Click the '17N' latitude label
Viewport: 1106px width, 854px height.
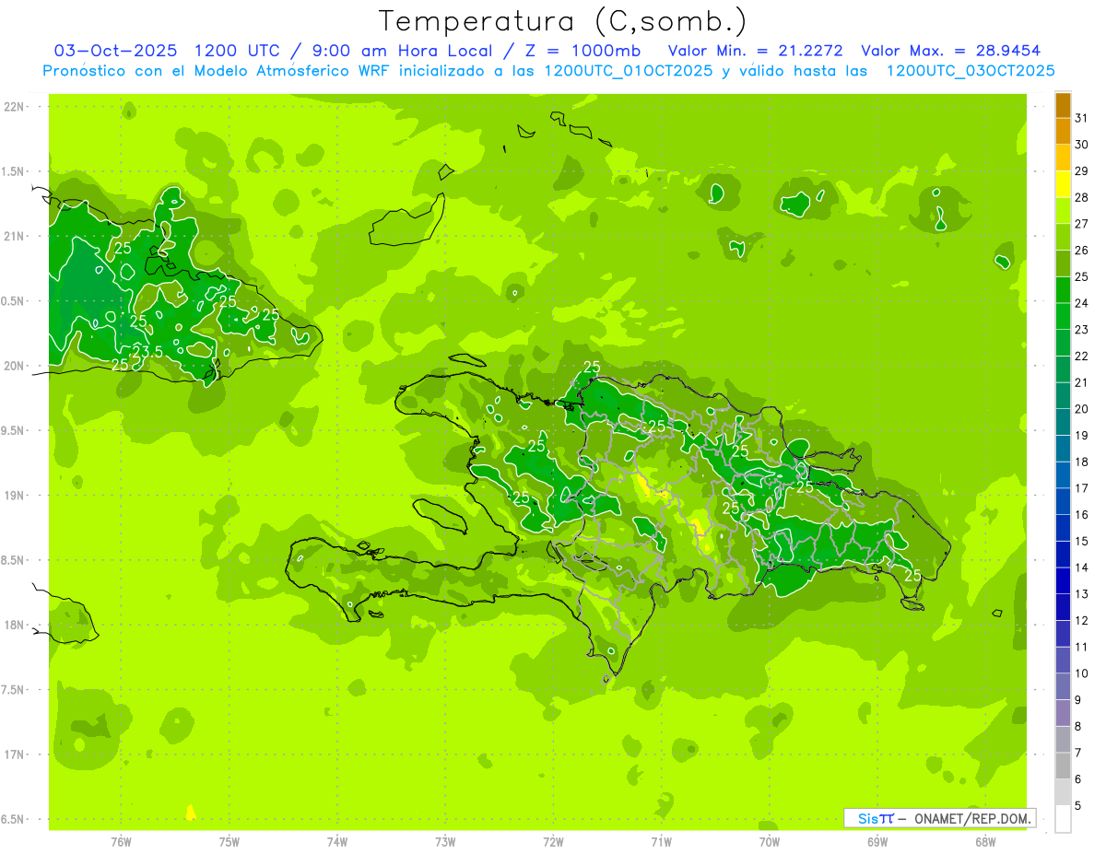coord(14,755)
